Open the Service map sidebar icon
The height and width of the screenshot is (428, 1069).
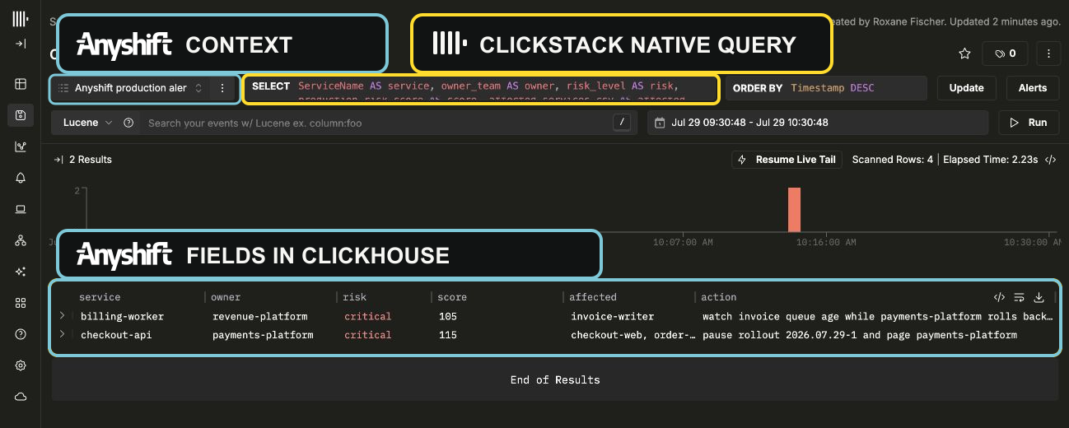tap(21, 240)
